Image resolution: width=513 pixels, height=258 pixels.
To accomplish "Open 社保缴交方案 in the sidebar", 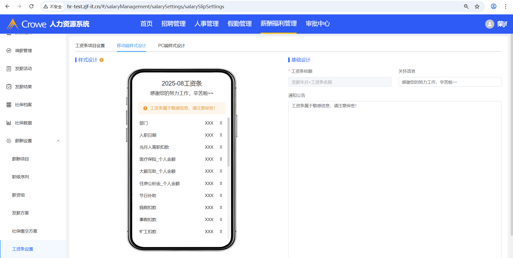I will pyautogui.click(x=25, y=231).
